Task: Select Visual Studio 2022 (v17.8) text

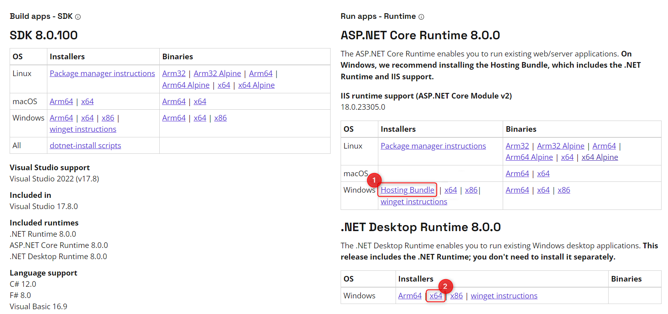Action: 54,179
